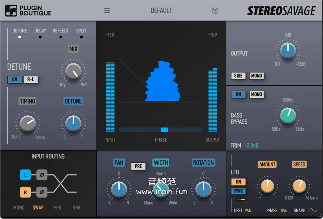Click the phase correlation meter indicator
323x219 pixels.
coord(164,130)
